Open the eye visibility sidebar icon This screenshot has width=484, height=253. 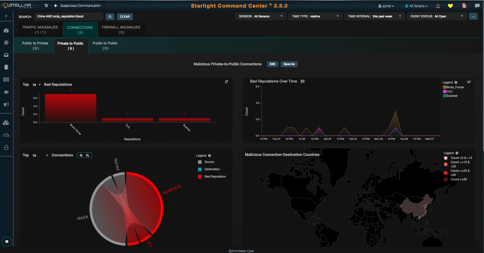6,92
